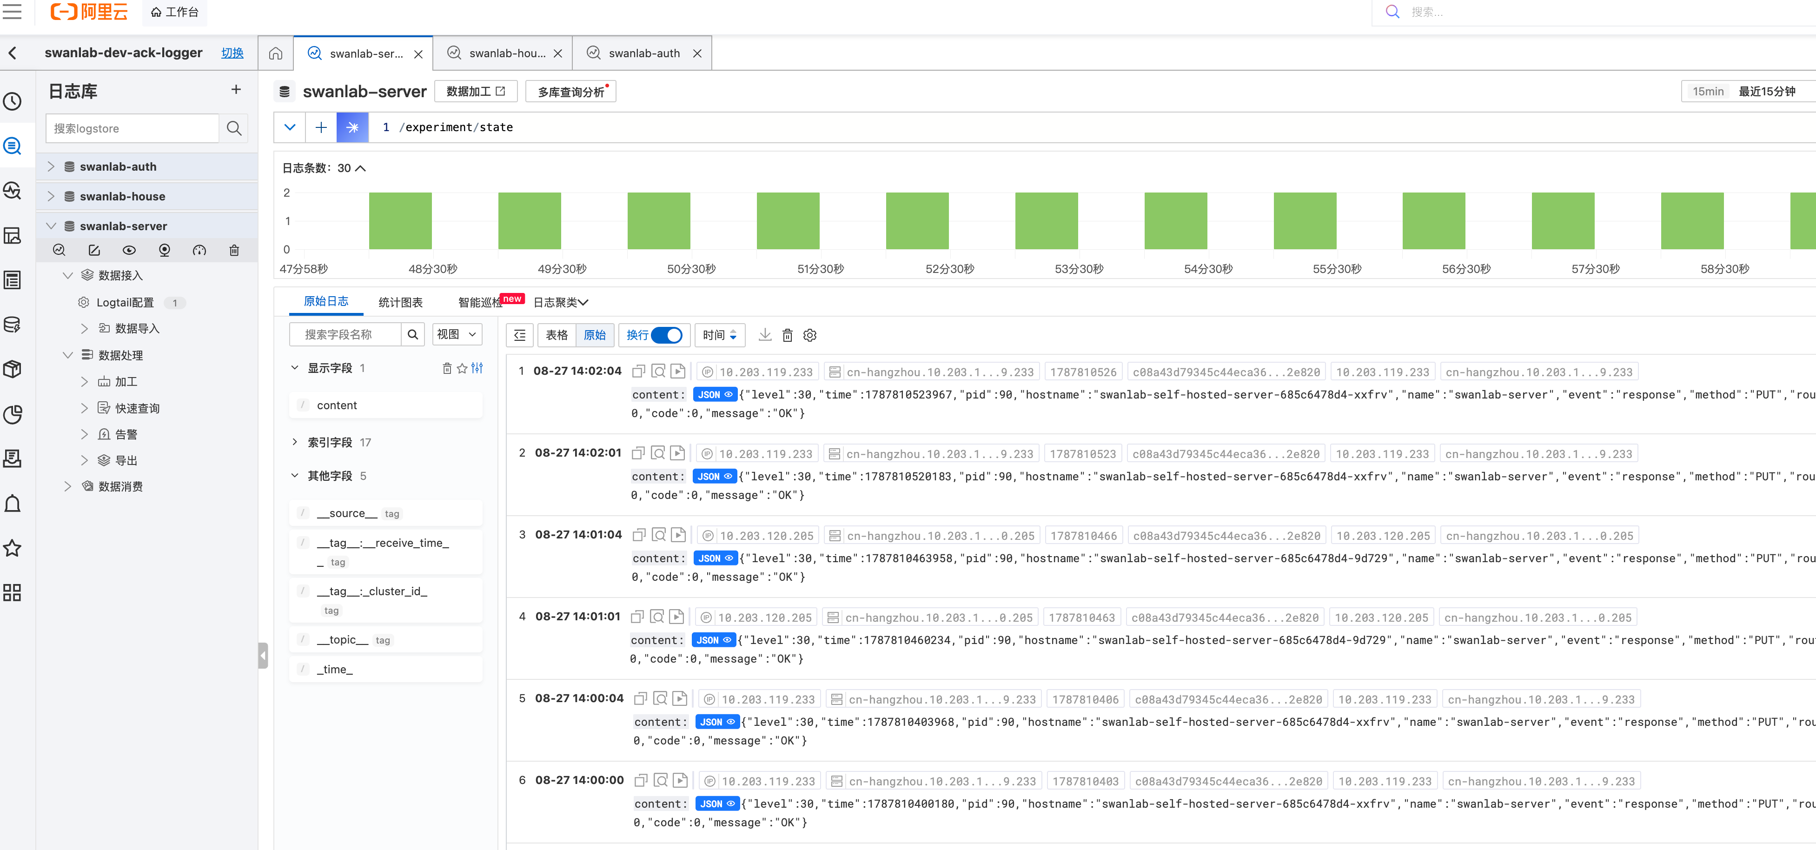The image size is (1816, 850).
Task: Click the side panel collapse handle
Action: [263, 656]
